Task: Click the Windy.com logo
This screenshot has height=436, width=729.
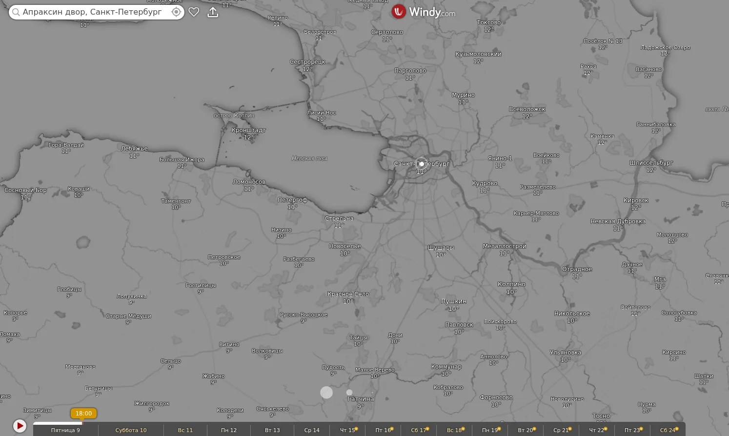Action: [x=424, y=12]
